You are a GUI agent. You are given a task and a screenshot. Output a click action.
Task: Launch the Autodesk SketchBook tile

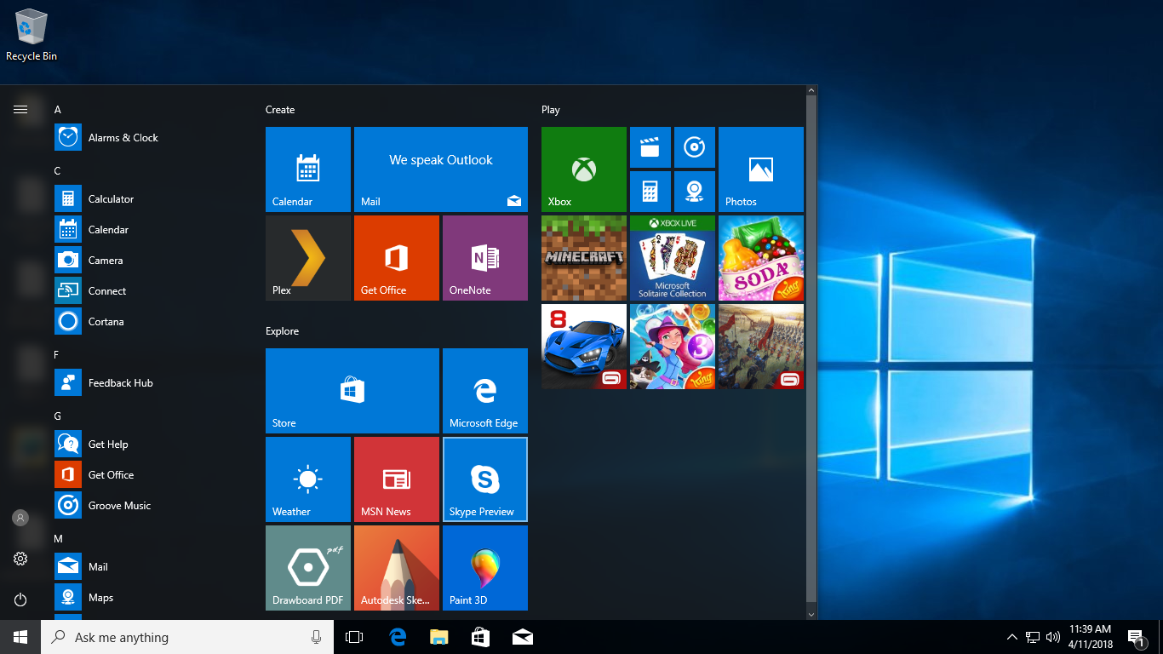(x=397, y=568)
